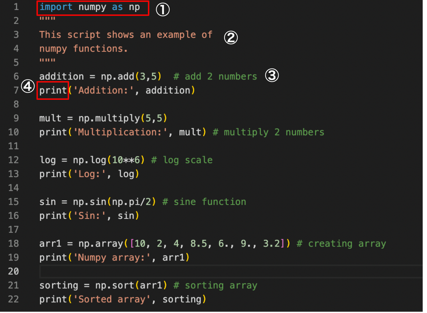Click the 'arr1' variable on line 18
427x313 pixels.
tap(50, 244)
